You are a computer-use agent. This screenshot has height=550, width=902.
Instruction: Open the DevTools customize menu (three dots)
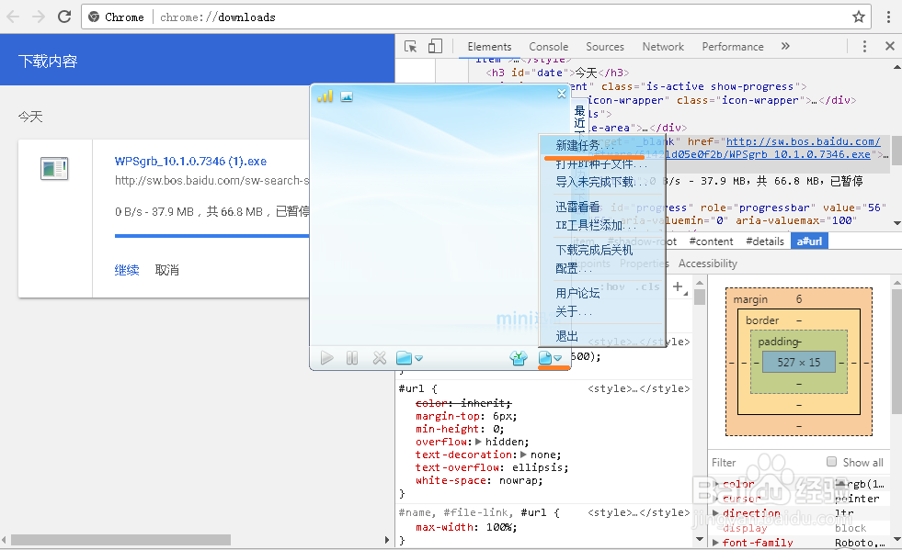[864, 46]
